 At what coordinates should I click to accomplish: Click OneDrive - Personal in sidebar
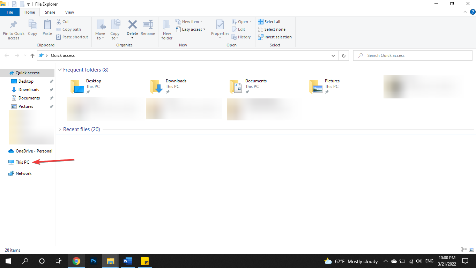pyautogui.click(x=34, y=151)
